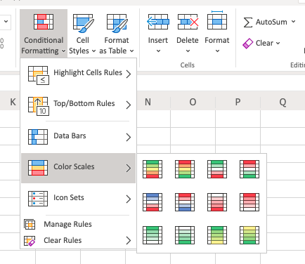Open the Format dropdown arrow
Viewport: 305px width, 264px height.
click(217, 51)
